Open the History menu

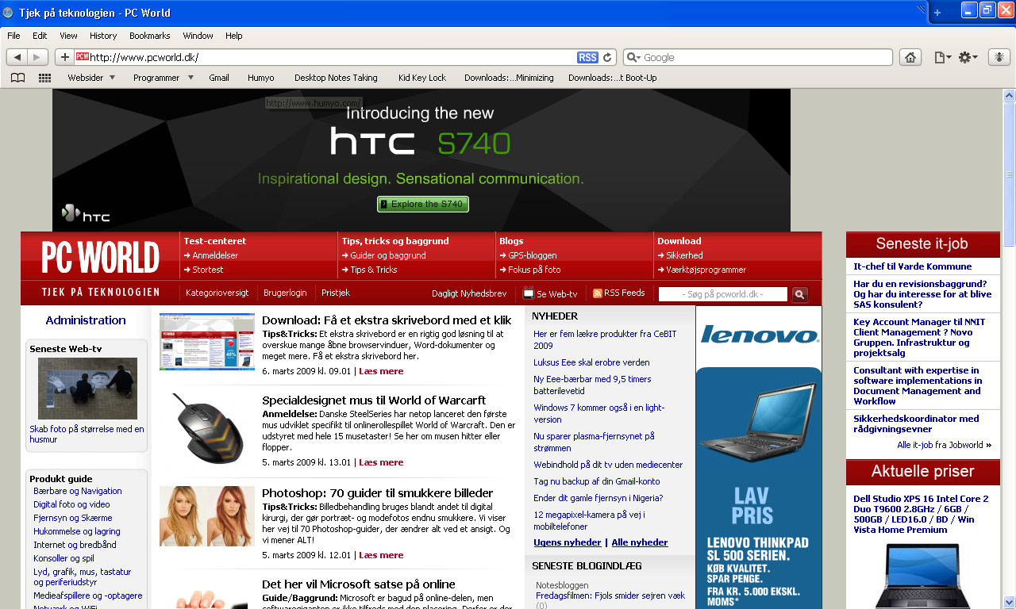[103, 36]
